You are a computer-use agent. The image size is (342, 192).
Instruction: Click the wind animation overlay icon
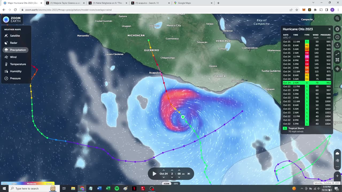(x=337, y=160)
